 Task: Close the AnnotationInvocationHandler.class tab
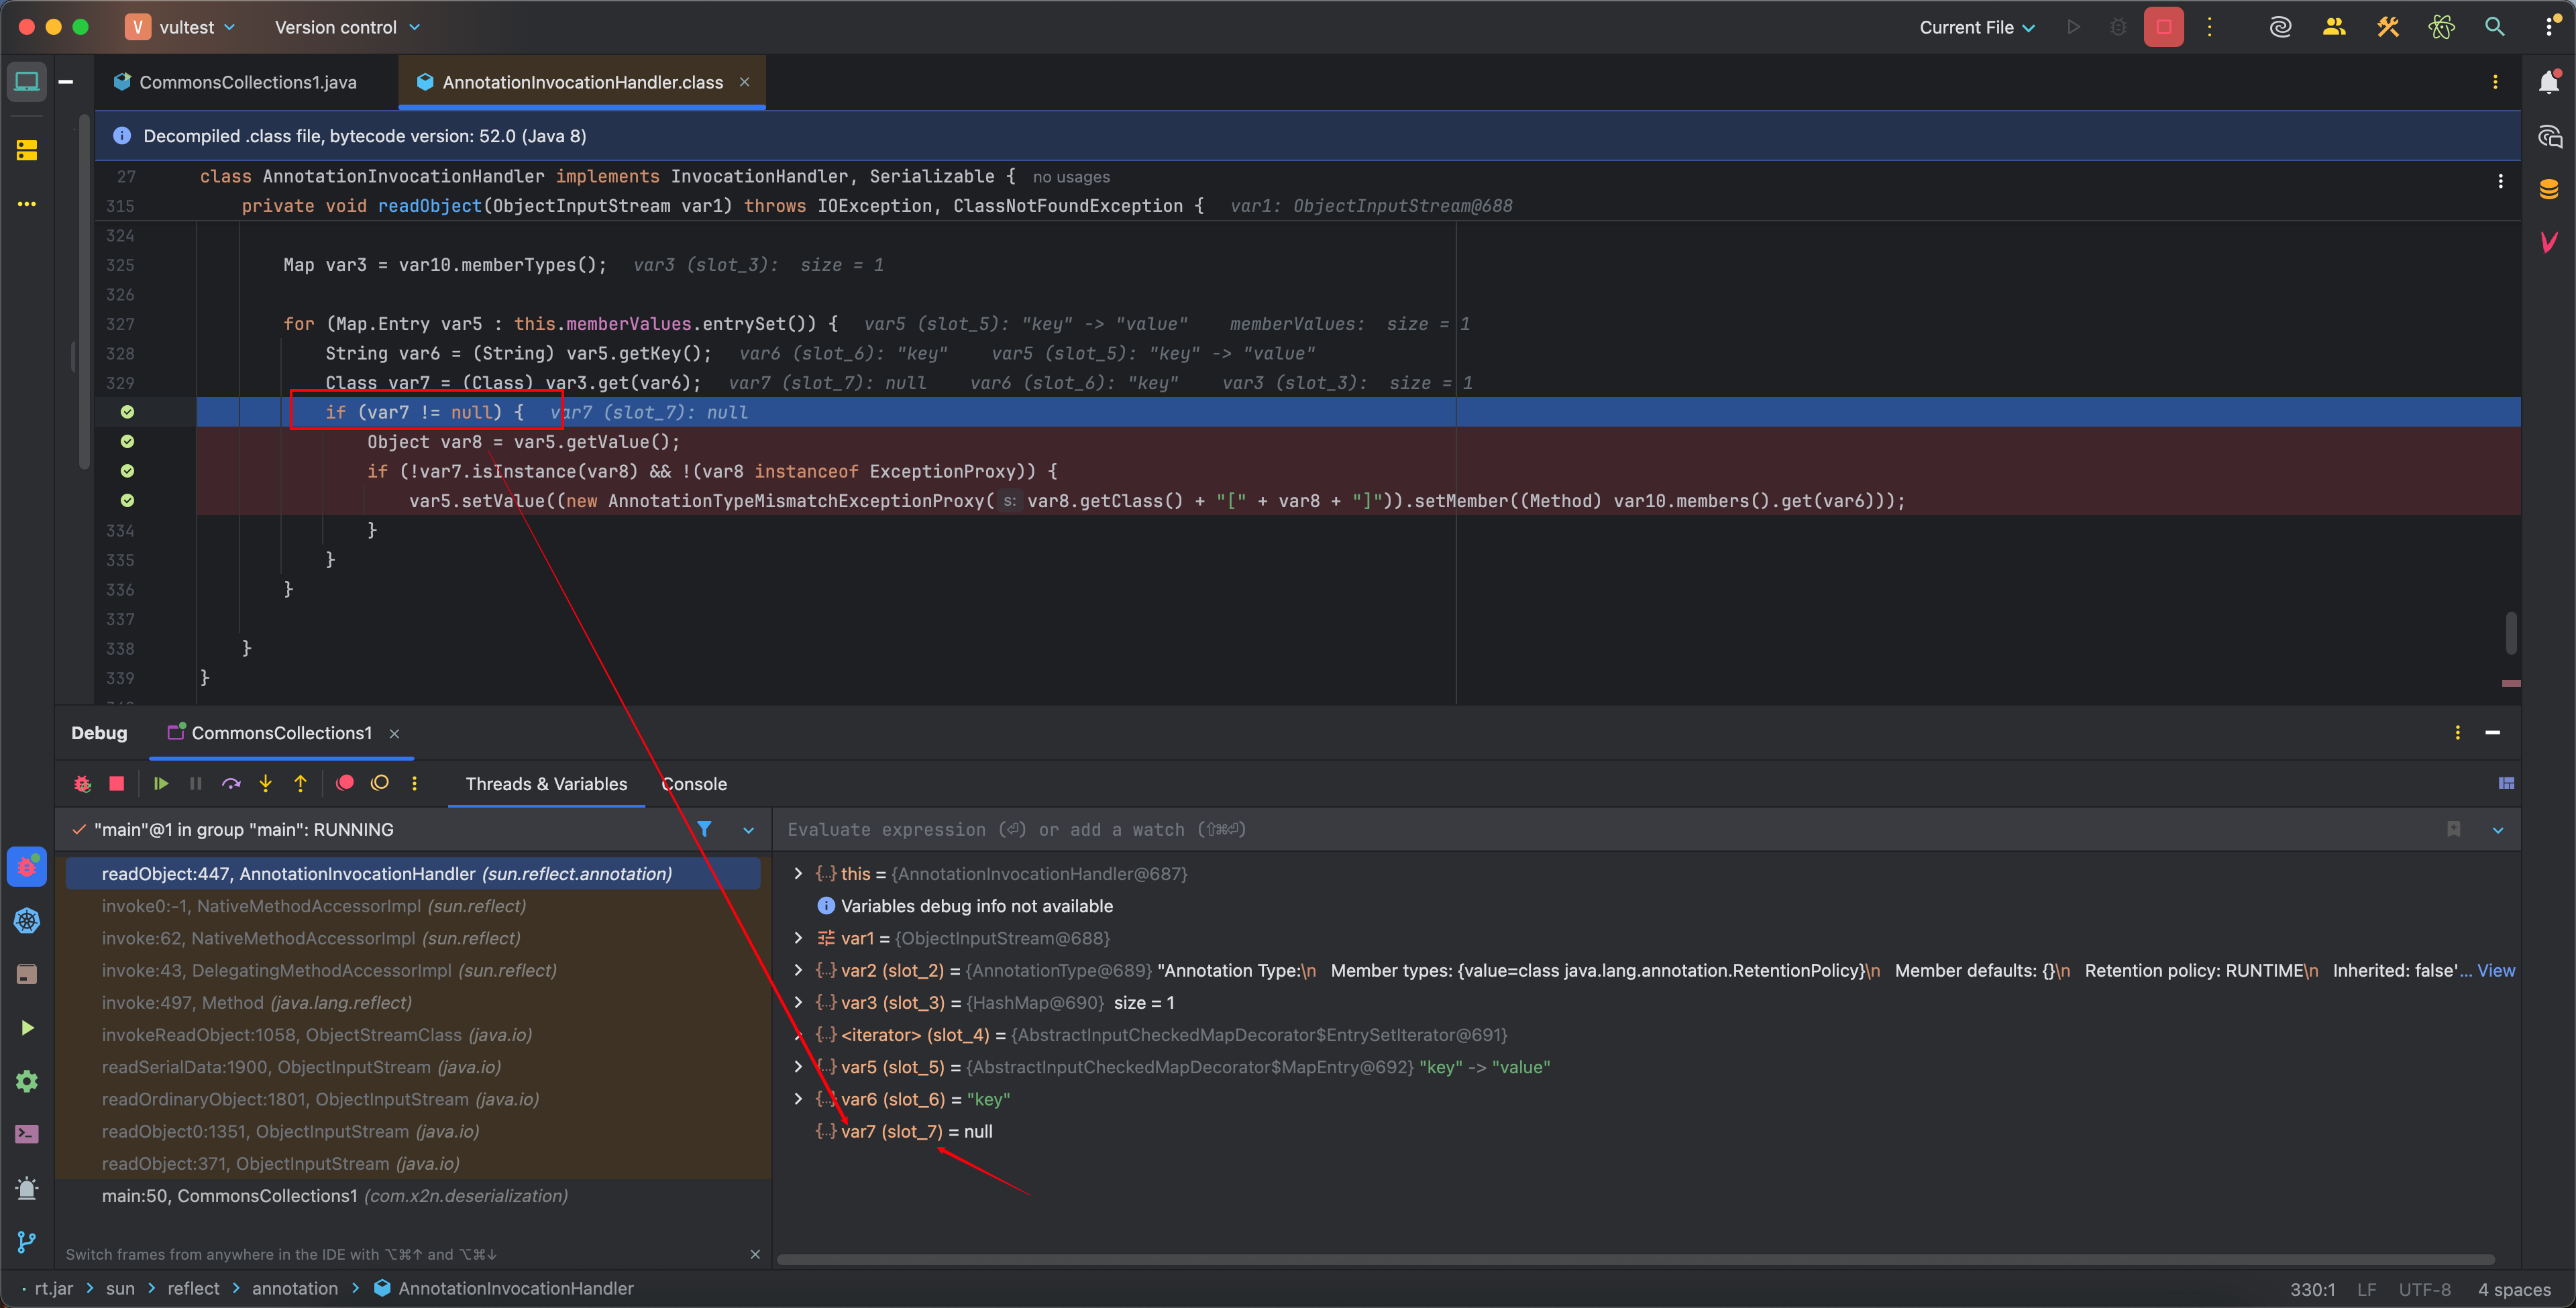pyautogui.click(x=744, y=82)
